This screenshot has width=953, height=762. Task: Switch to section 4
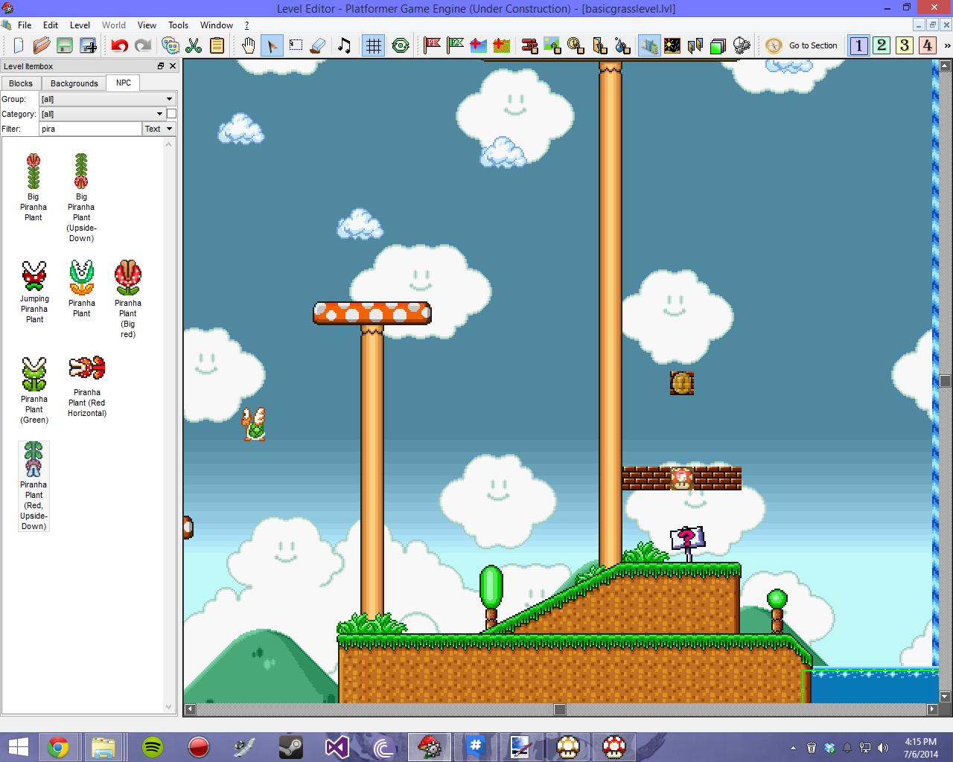(928, 45)
